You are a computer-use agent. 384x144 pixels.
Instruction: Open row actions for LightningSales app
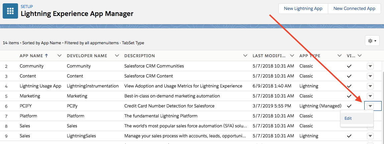pos(370,136)
